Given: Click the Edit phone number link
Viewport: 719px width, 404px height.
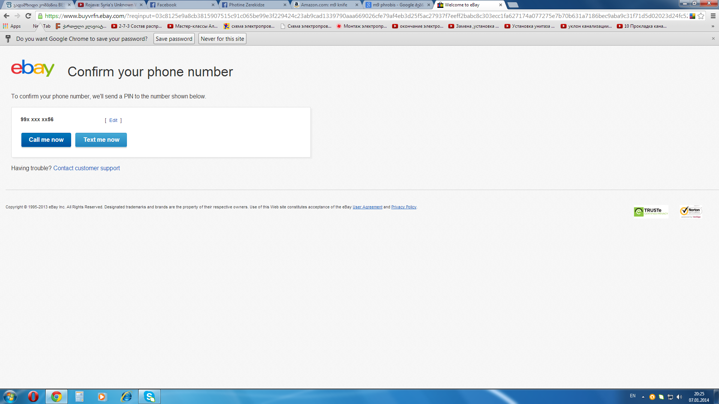Looking at the screenshot, I should [113, 120].
